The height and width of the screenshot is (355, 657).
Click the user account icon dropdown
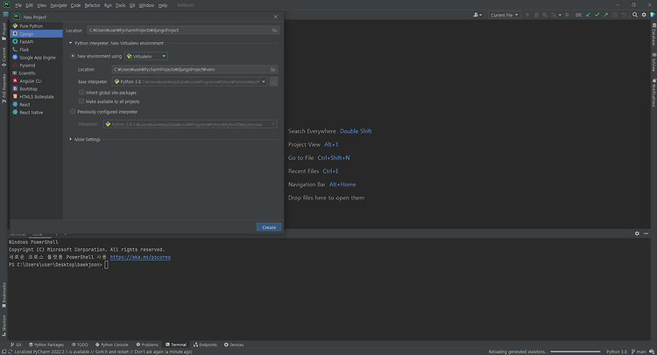477,15
